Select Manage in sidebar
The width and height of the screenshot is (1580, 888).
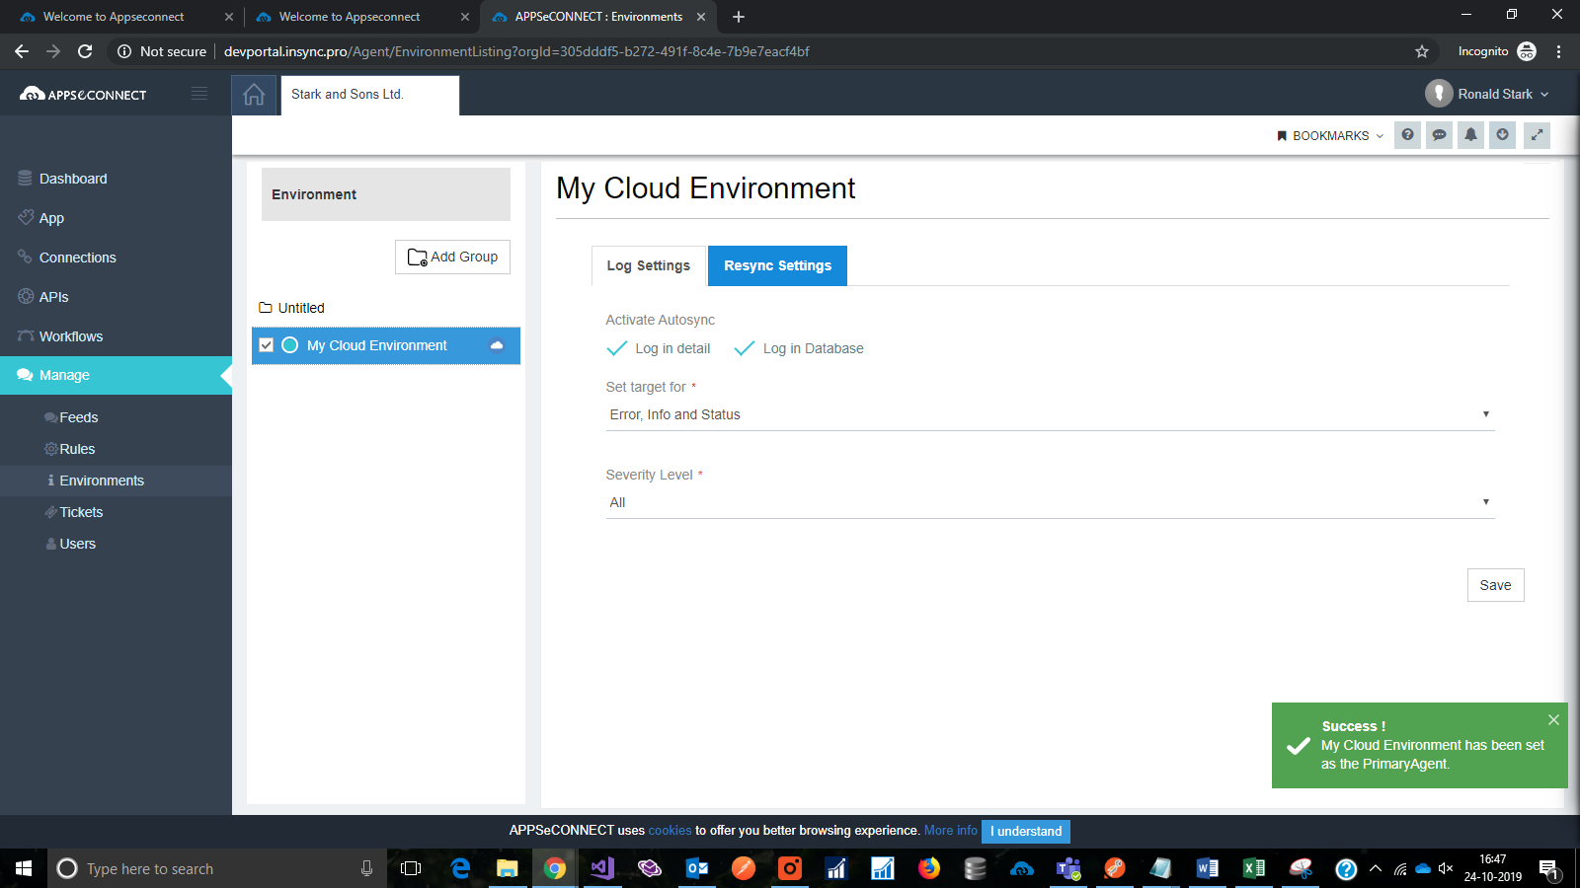click(116, 375)
